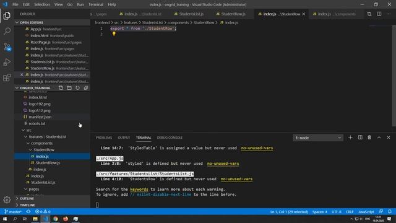
Task: Open Windows Start menu
Action: (x=5, y=219)
